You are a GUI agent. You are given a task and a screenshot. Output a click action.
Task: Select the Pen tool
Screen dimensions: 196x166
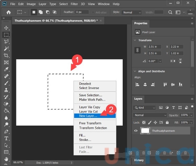coord(6,131)
